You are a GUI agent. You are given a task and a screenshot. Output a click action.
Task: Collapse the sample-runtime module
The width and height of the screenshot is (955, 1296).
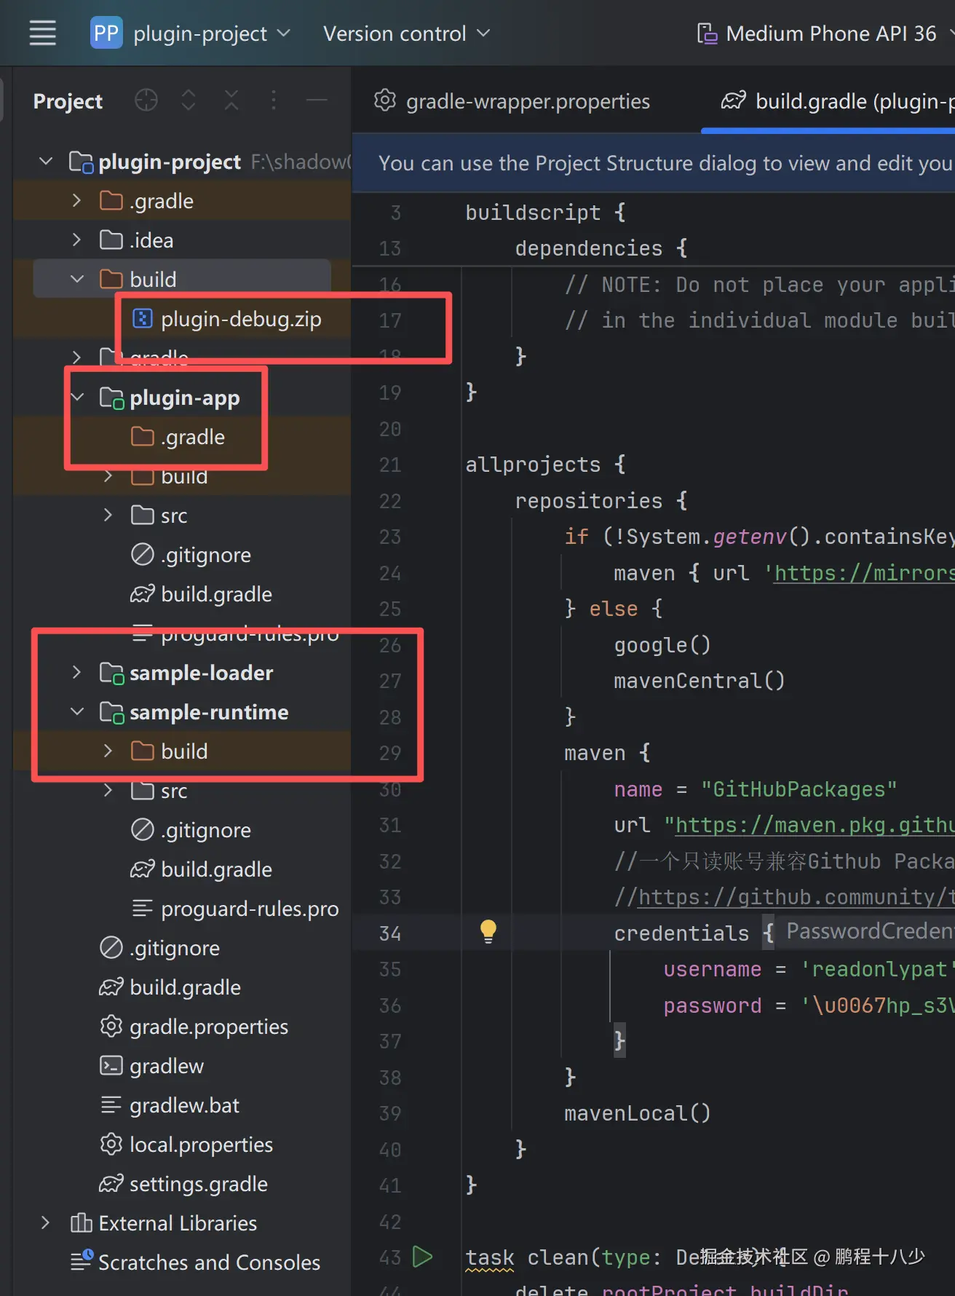(x=76, y=712)
